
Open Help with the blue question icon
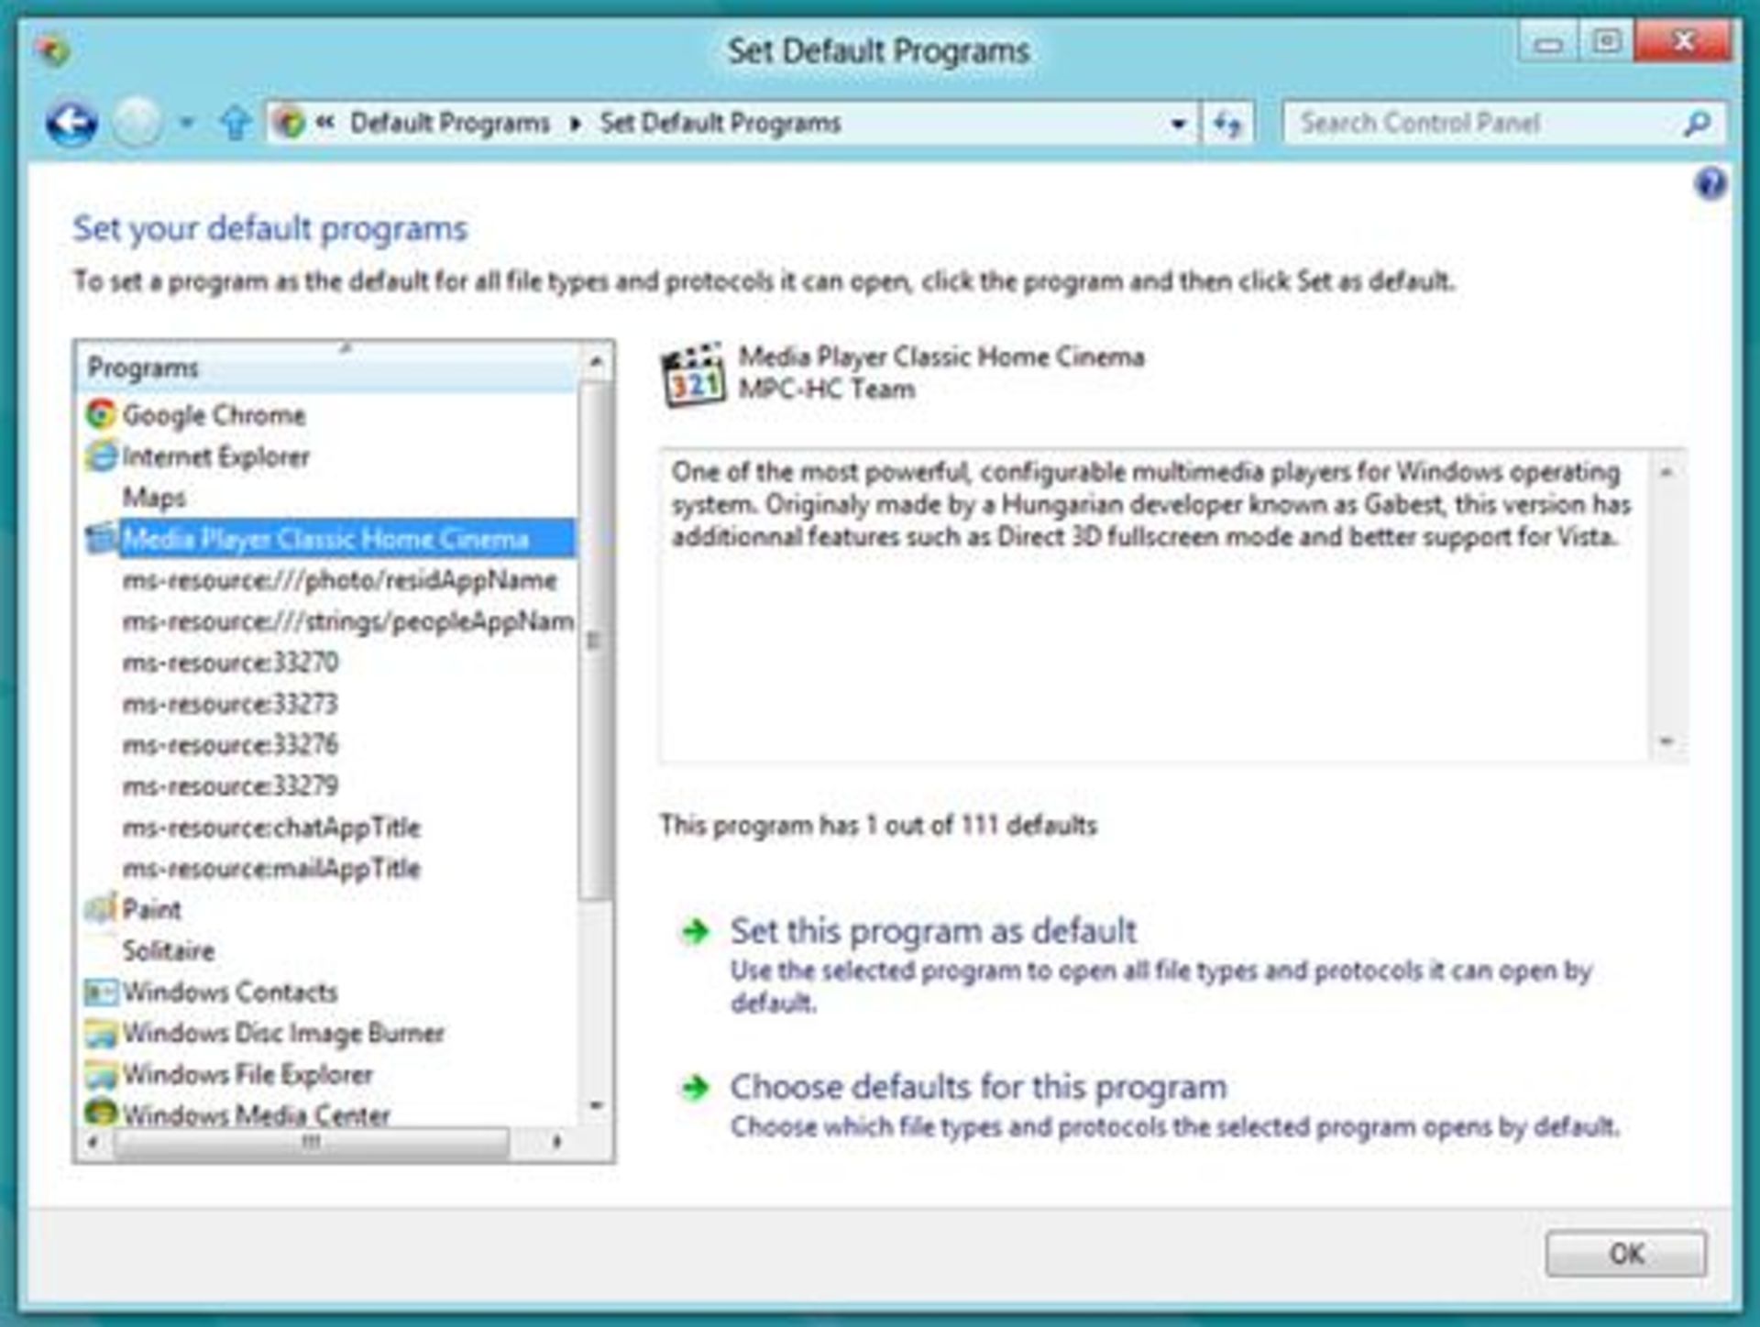[x=1710, y=184]
